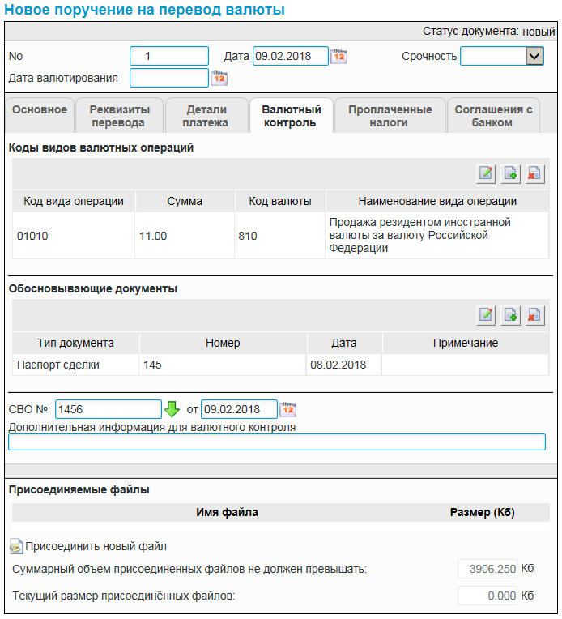Click the Статус документа: новый text
This screenshot has height=619, width=562.
tap(488, 31)
